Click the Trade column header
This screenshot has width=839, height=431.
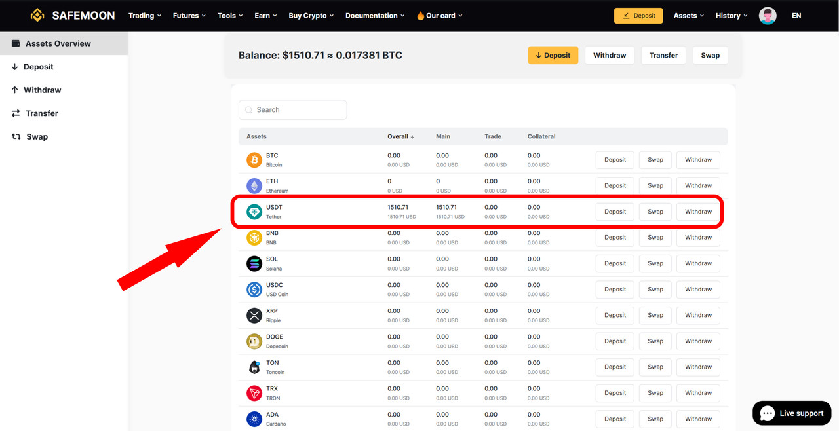click(x=493, y=137)
